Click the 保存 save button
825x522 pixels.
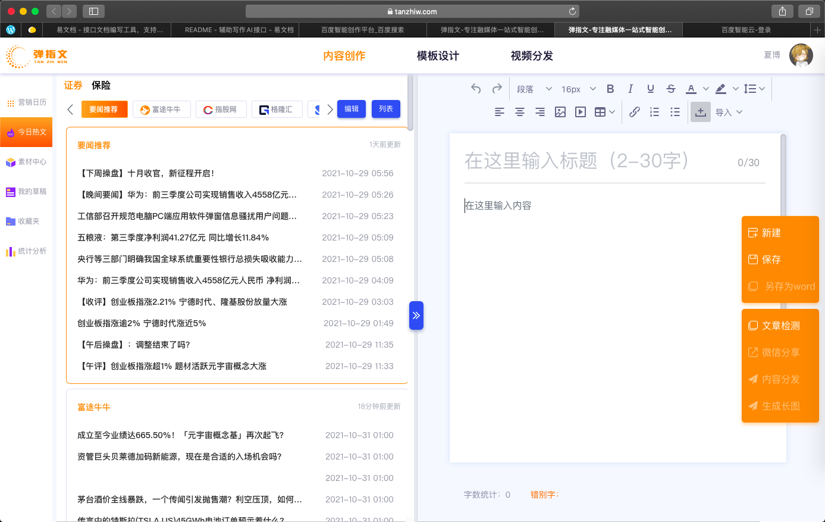[x=771, y=260]
